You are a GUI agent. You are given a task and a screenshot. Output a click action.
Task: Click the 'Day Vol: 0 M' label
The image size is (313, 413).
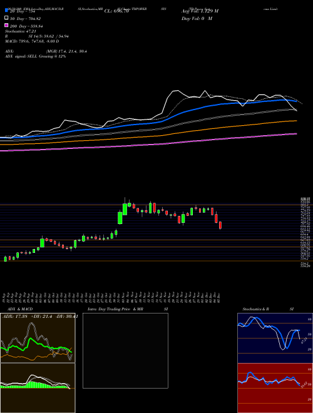197,18
